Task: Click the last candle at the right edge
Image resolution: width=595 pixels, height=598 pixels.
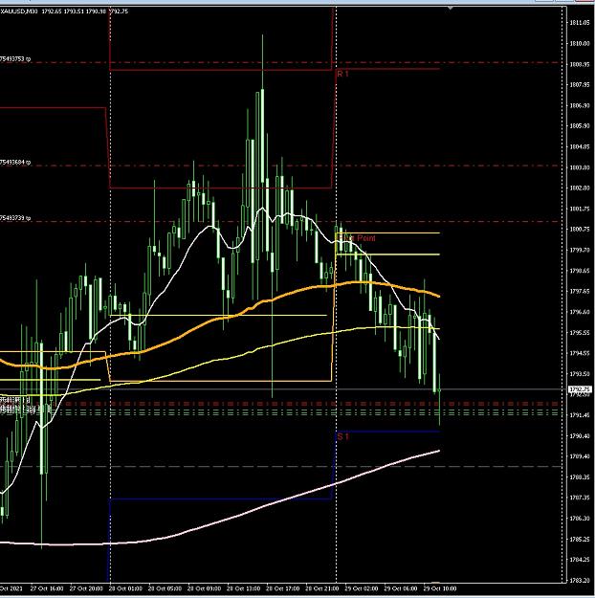Action: coord(440,399)
